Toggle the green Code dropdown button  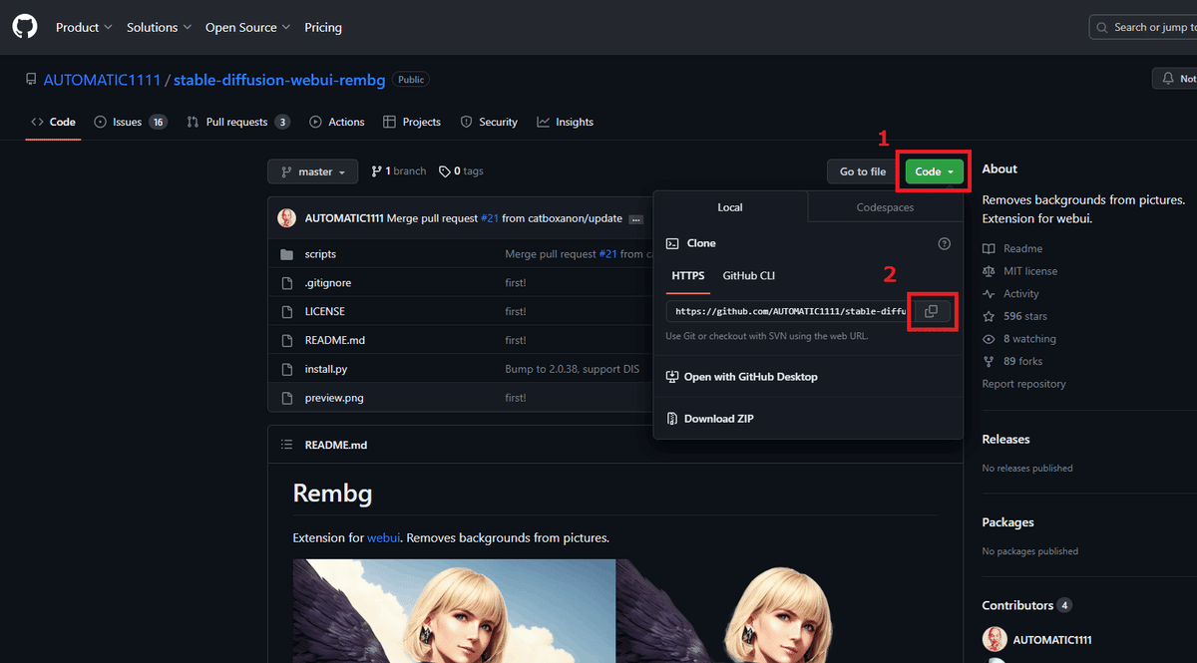tap(935, 171)
